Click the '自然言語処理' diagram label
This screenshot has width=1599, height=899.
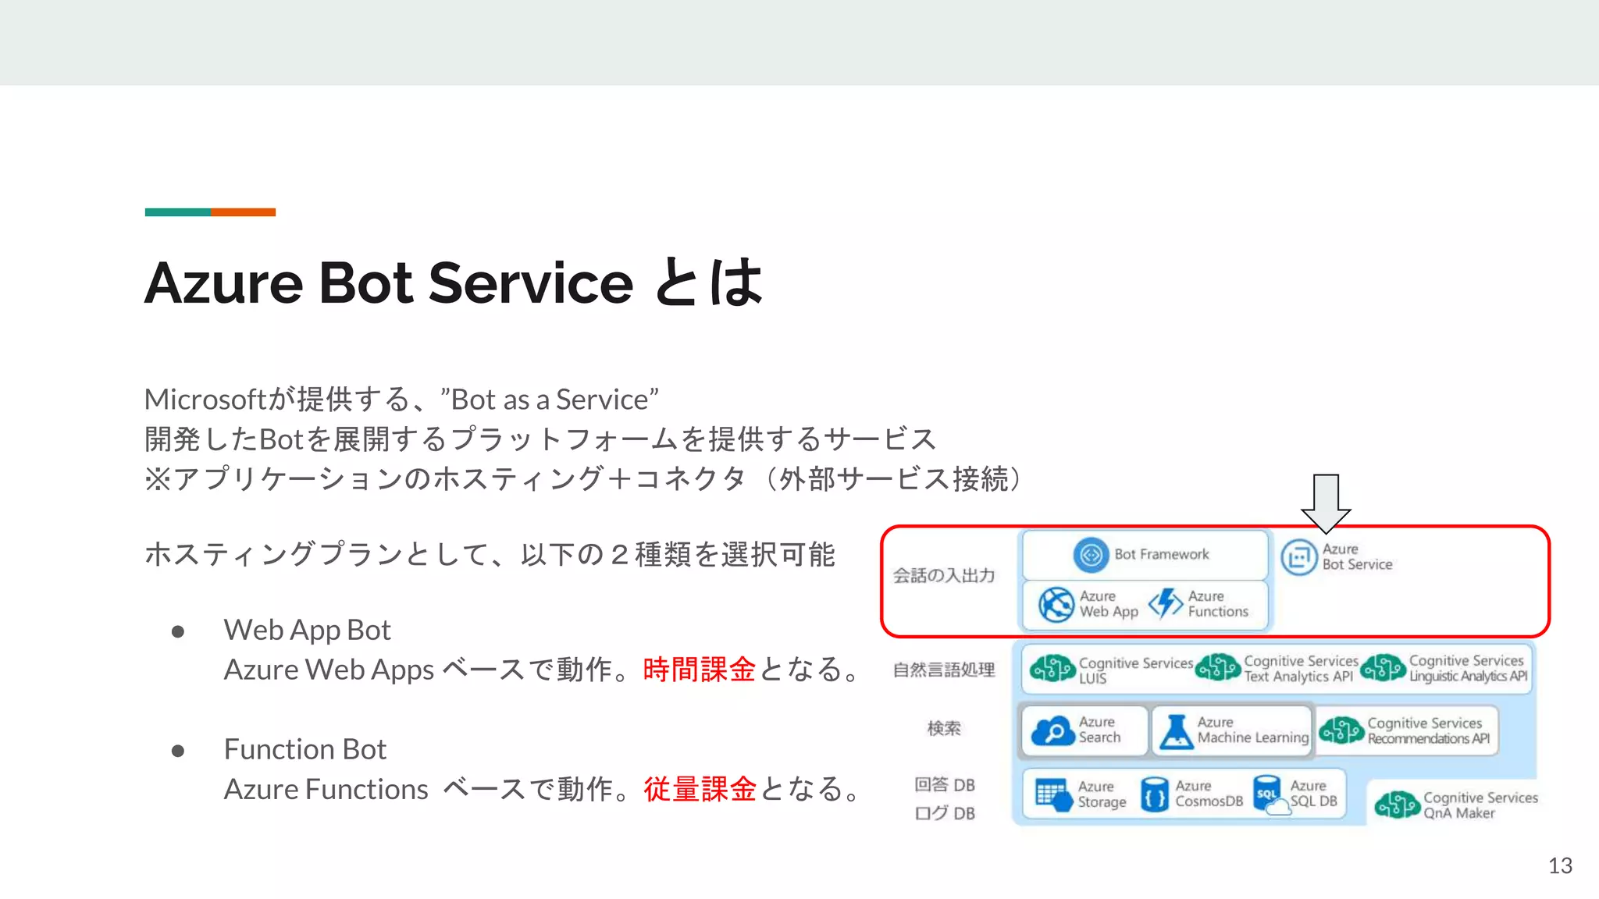[944, 670]
